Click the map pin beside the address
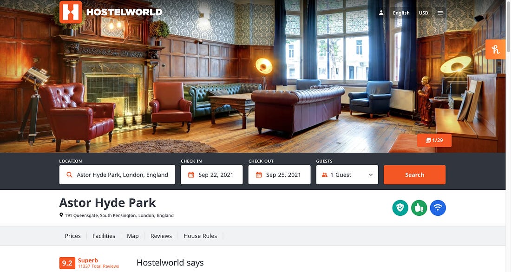 point(61,215)
